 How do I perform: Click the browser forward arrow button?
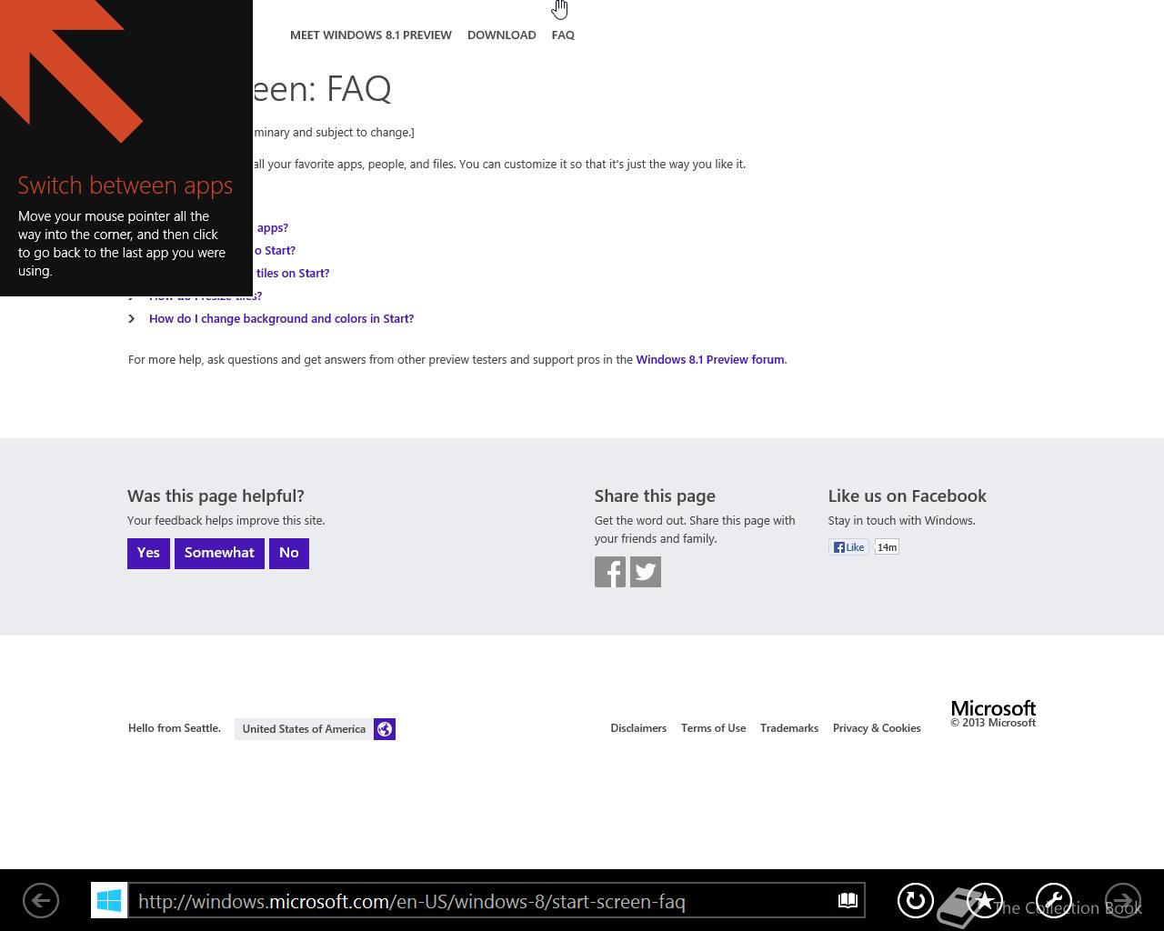1123,901
